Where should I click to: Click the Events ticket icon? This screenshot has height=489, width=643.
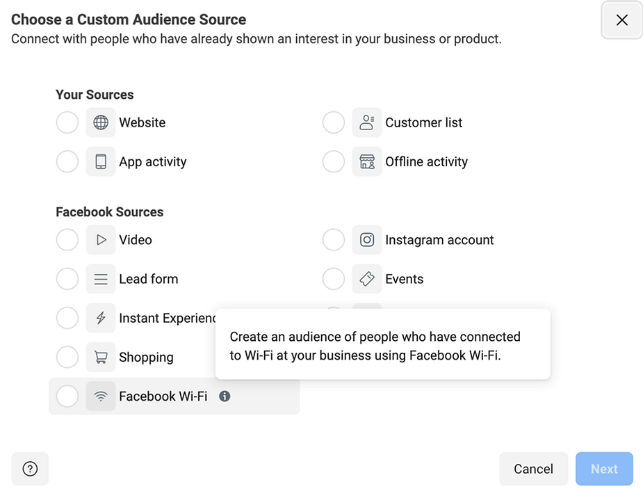coord(367,279)
